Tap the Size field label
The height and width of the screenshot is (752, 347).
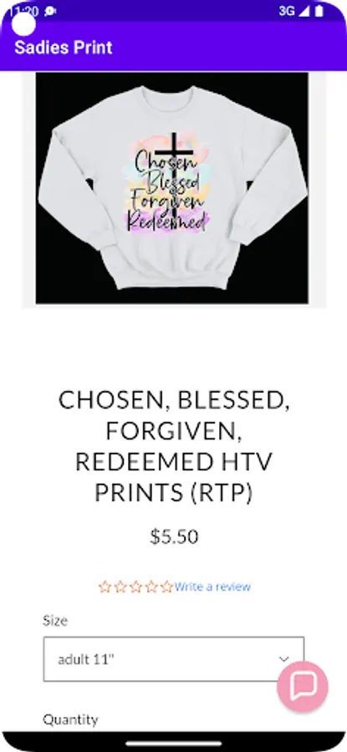[55, 621]
